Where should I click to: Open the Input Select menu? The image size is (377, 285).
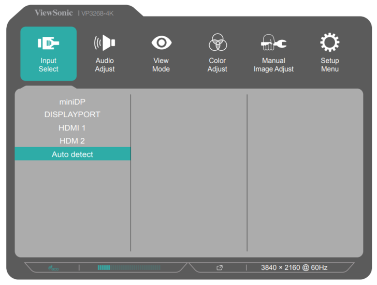click(49, 54)
